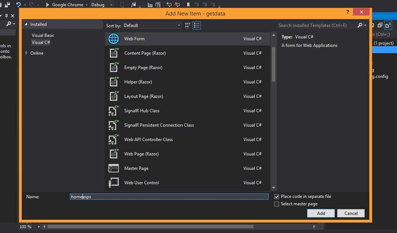The image size is (397, 233).
Task: Open the Google Chrome browser target dropdown
Action: (x=86, y=5)
